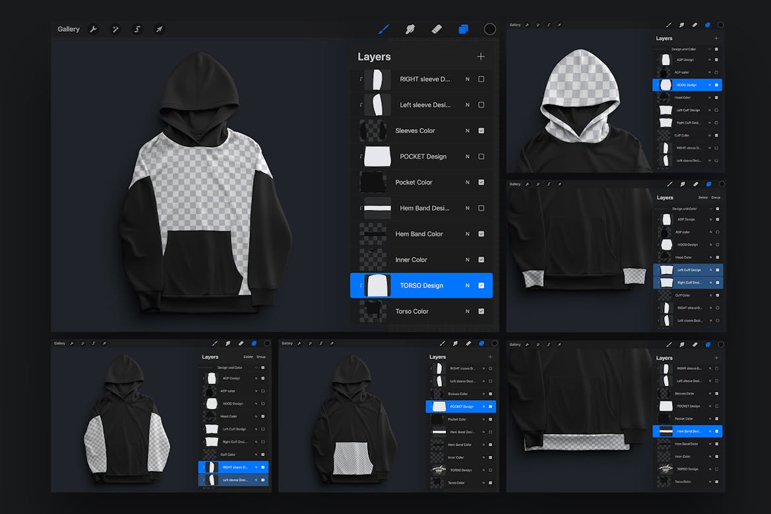The image size is (771, 514).
Task: Open the Layers panel using the stacked-squares icon
Action: 463,29
